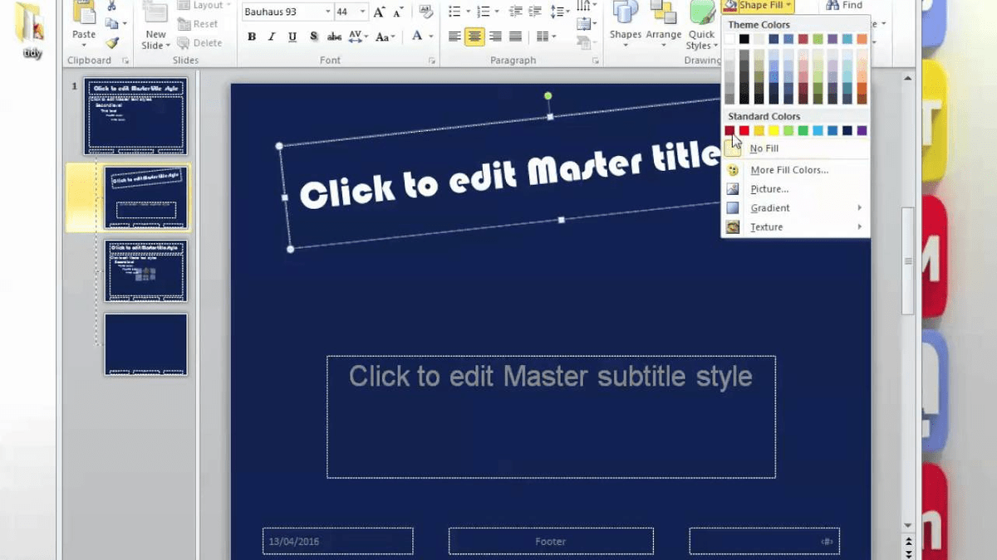
Task: Click the Clear All Formatting icon
Action: (x=426, y=12)
